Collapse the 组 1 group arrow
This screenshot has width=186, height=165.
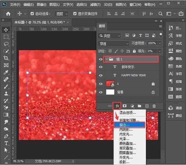click(106, 59)
